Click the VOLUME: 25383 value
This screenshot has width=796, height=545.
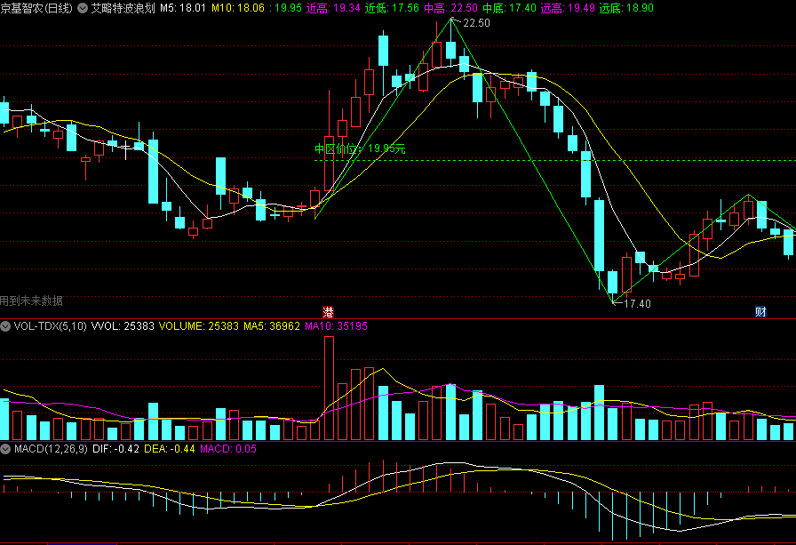198,326
